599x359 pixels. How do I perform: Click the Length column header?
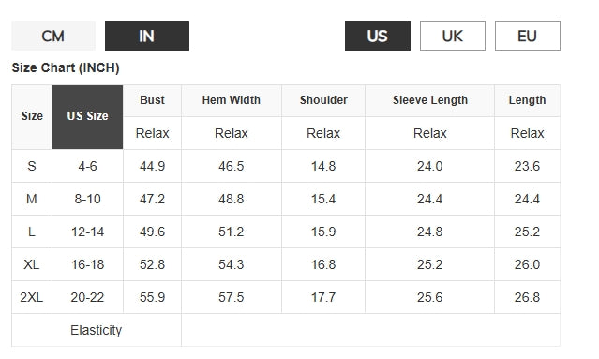[x=527, y=100]
